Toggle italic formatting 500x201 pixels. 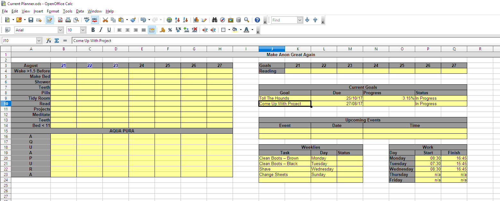click(x=101, y=30)
